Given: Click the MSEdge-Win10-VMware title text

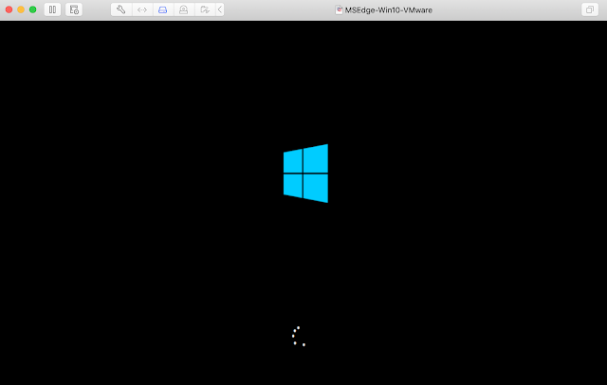Looking at the screenshot, I should (x=388, y=10).
